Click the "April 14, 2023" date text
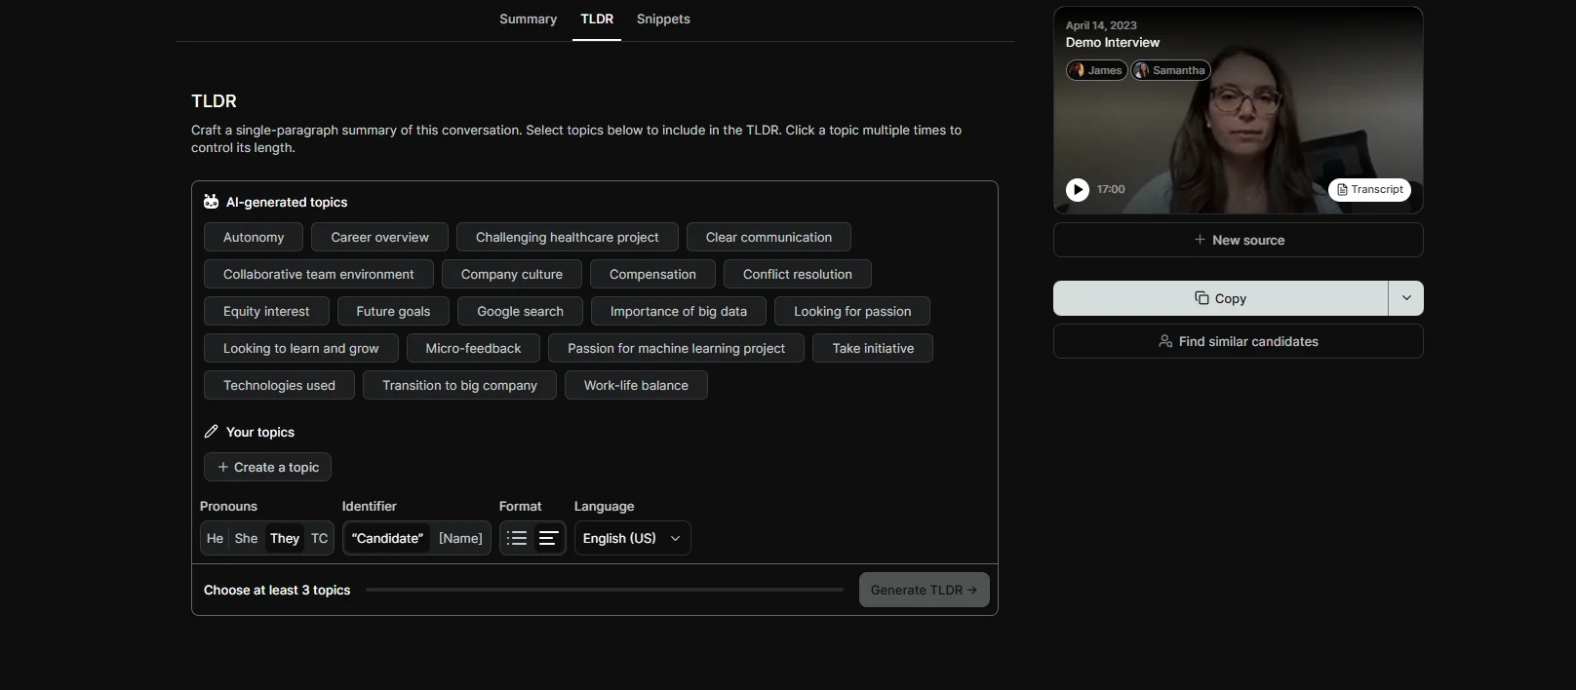1576x690 pixels. point(1101,25)
